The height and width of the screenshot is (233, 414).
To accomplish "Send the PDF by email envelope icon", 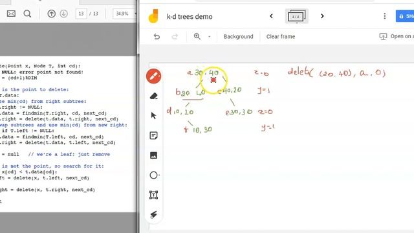I will click(11, 14).
